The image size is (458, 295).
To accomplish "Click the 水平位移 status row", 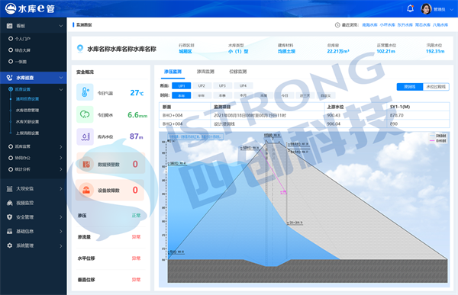I will click(111, 258).
